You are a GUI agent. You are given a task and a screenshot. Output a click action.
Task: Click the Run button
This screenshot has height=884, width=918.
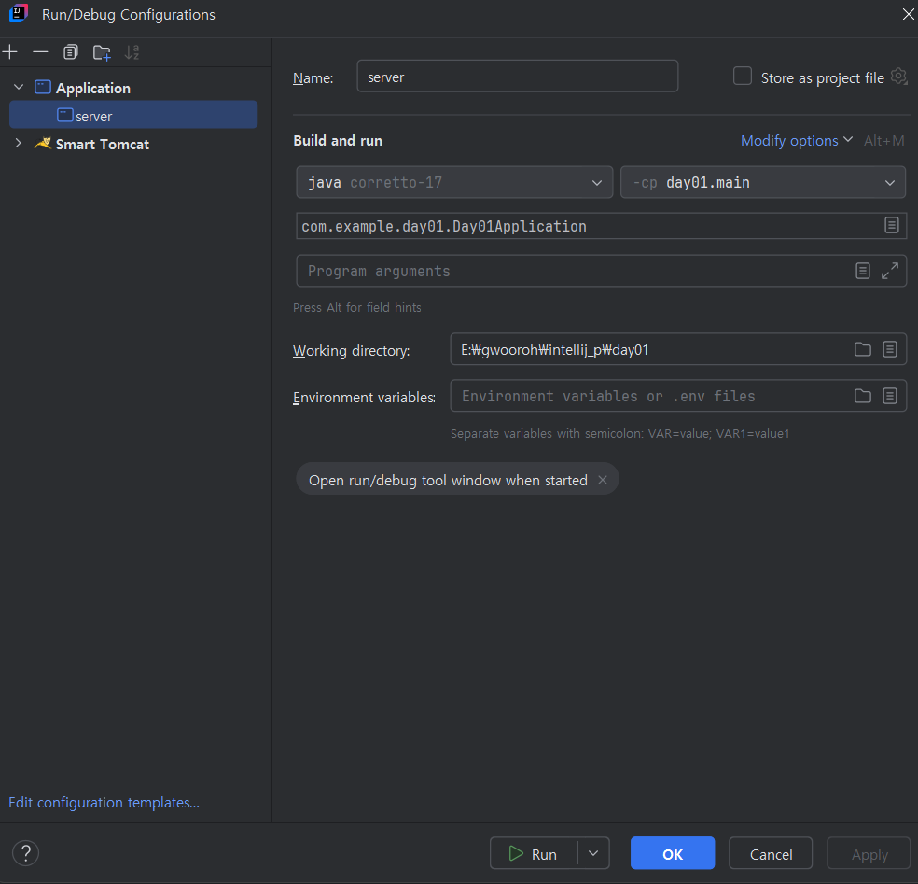534,853
